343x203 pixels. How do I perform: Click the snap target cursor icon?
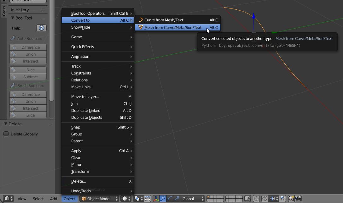pos(283,199)
